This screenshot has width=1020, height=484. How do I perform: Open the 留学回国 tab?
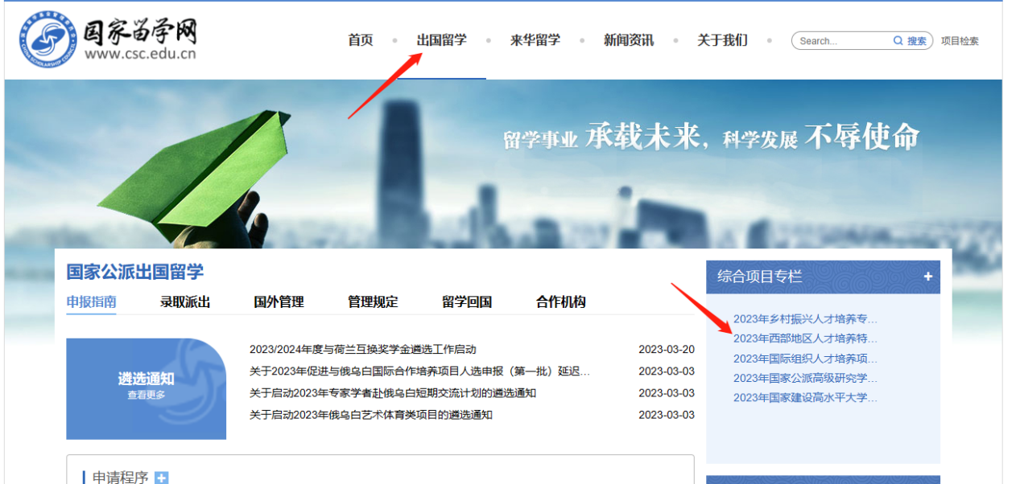(467, 302)
